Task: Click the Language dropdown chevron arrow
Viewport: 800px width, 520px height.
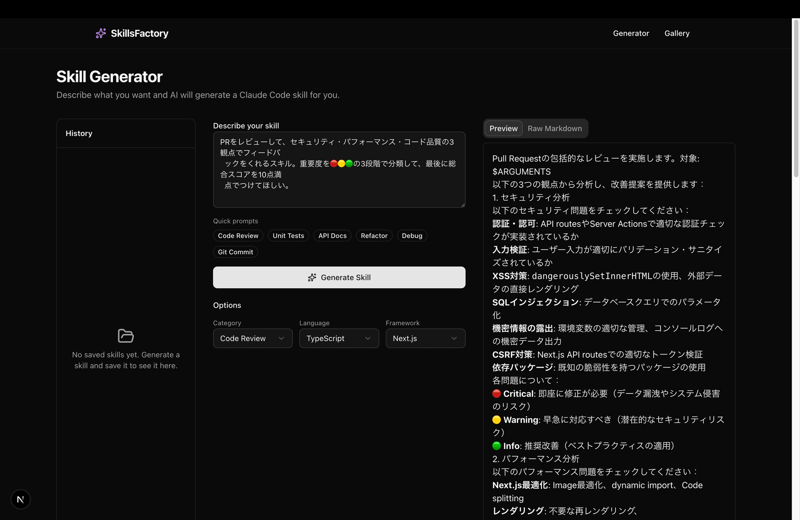Action: 368,338
